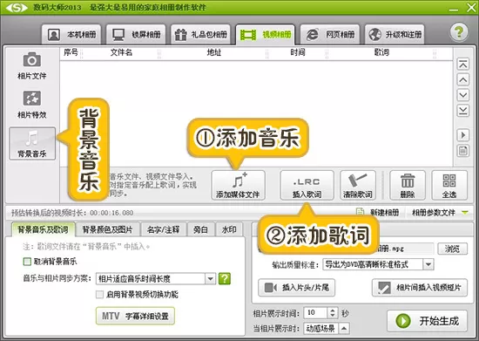Screen dimensions: 479x341
Task: Open 输出质量标准 dropdown
Action: [378, 264]
